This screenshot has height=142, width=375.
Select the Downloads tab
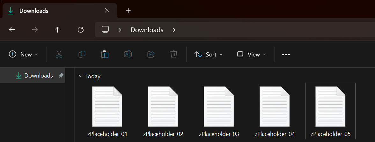[x=60, y=11]
